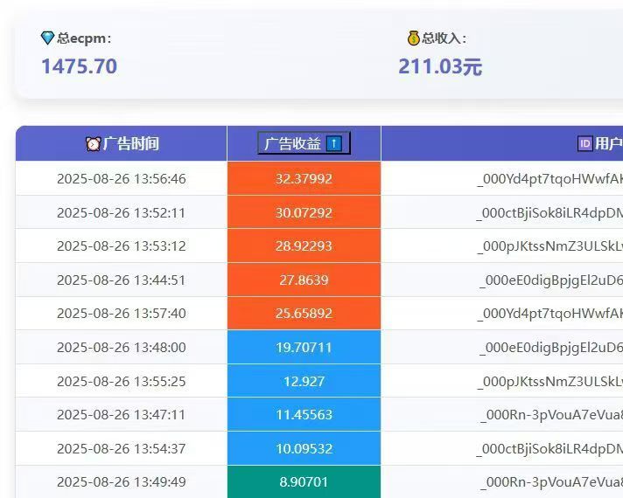Click the orange revenue cell 32.37992

tap(304, 178)
